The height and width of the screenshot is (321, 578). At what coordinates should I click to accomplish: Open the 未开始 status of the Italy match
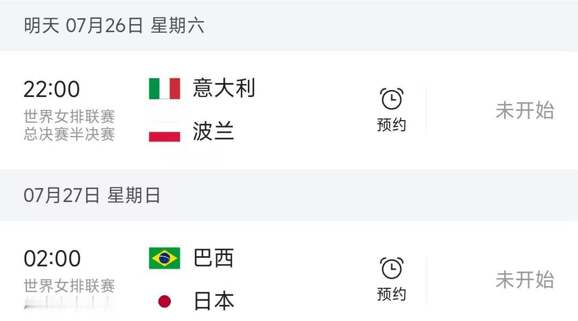(x=524, y=110)
